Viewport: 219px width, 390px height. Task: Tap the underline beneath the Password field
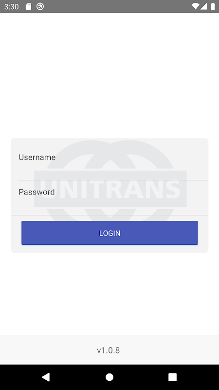tap(109, 215)
